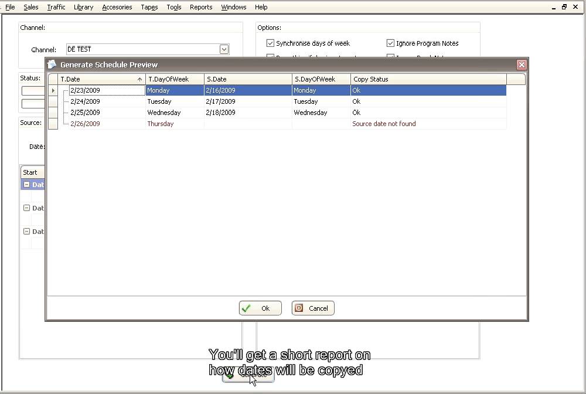Sort by Copy Status column header

[x=428, y=79]
